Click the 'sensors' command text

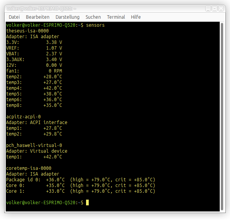coord(95,25)
